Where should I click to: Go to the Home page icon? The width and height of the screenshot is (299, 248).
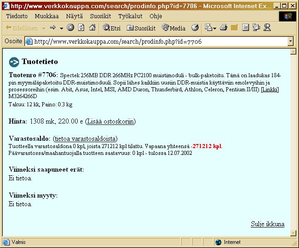pyautogui.click(x=92, y=28)
